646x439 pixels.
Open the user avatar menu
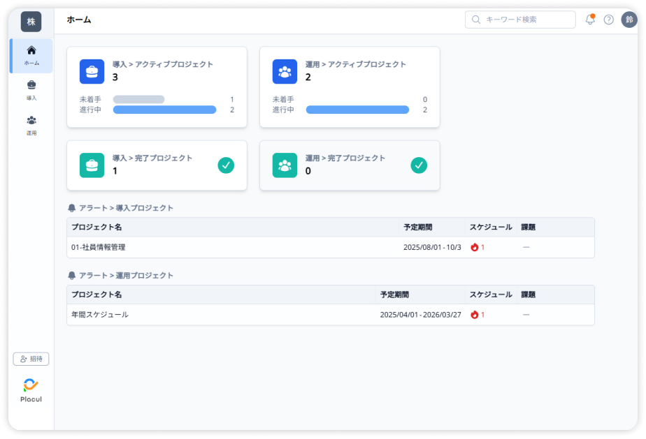(629, 20)
